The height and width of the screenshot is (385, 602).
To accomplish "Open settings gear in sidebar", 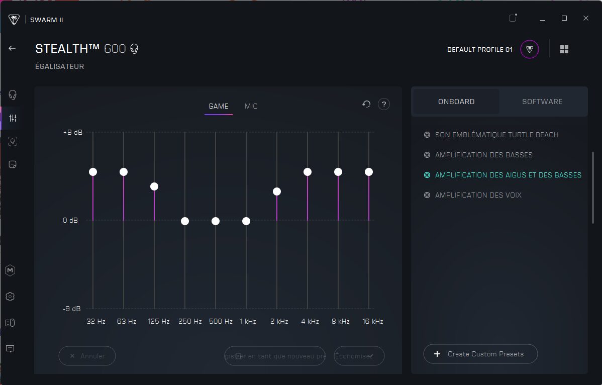I will tap(10, 297).
